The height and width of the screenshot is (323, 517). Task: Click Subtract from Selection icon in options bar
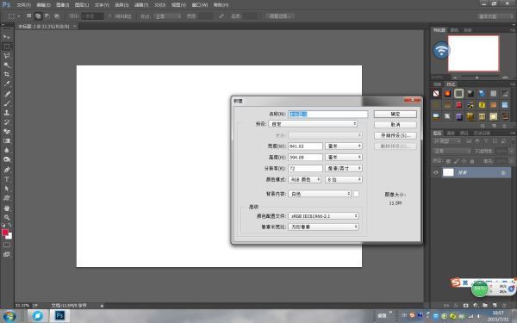pos(47,16)
